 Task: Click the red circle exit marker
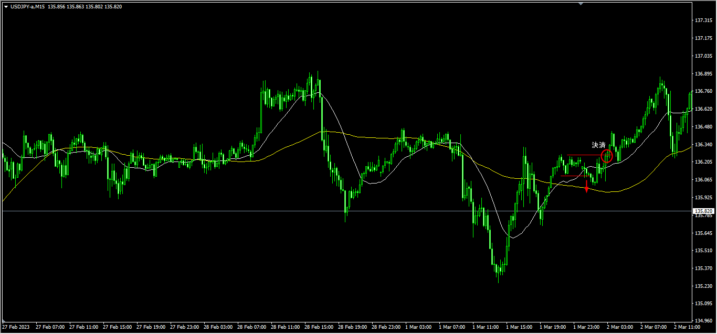tap(607, 155)
